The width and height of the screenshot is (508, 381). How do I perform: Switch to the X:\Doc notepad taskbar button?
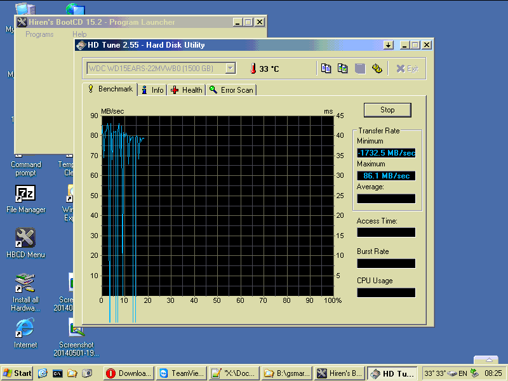coord(234,373)
